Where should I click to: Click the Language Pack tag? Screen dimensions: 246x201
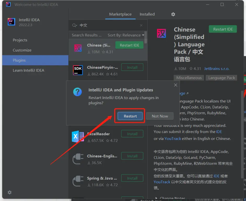click(x=221, y=78)
